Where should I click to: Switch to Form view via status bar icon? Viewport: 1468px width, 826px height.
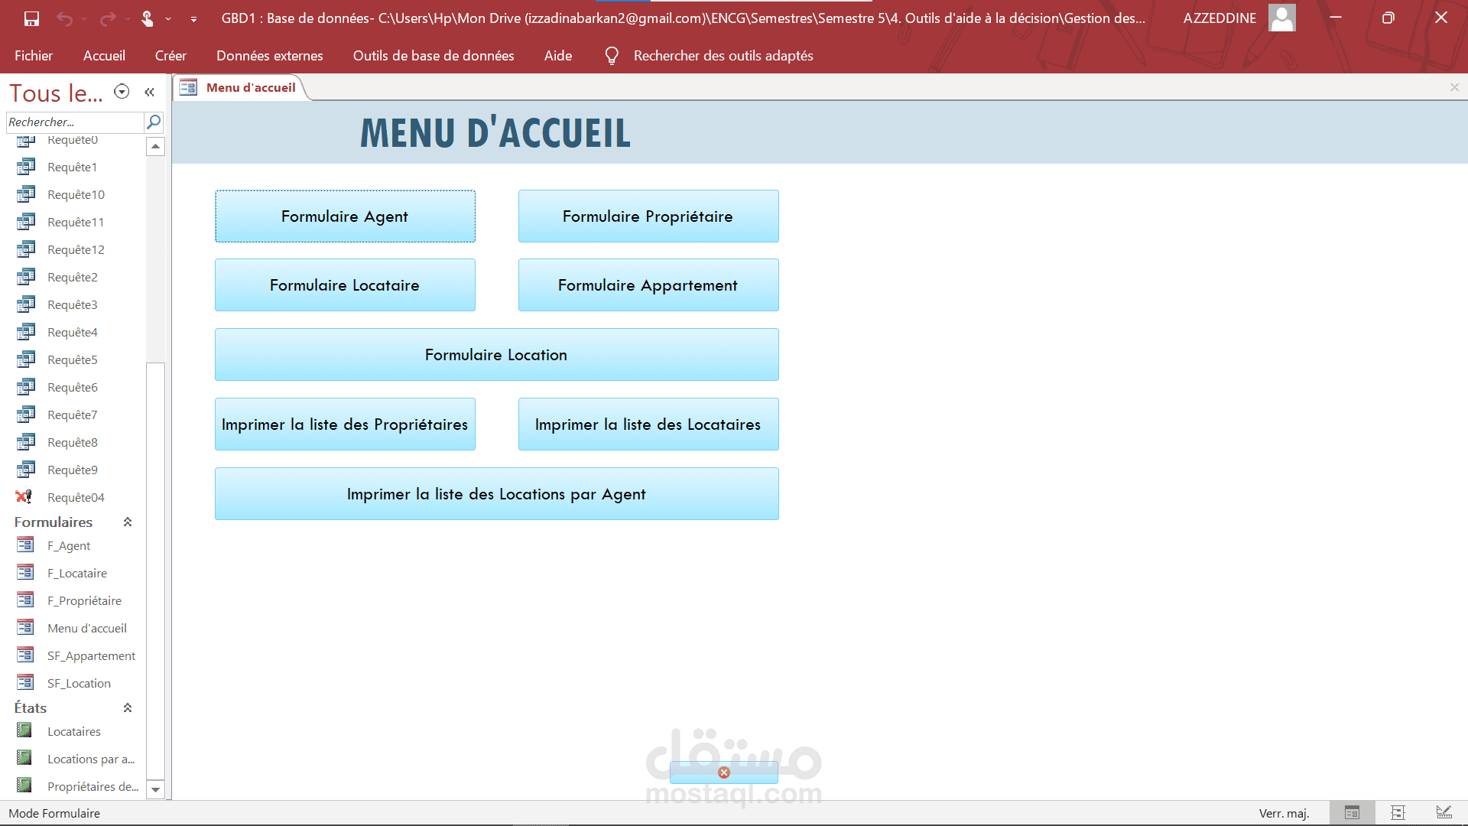click(1352, 812)
